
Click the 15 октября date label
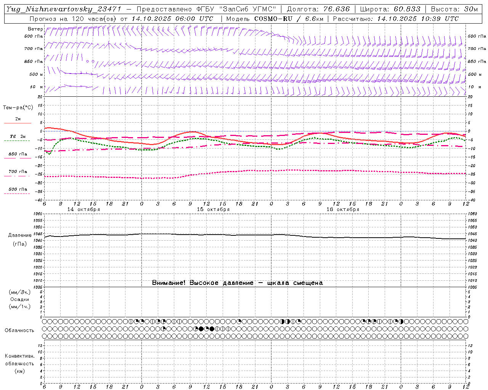(213, 209)
